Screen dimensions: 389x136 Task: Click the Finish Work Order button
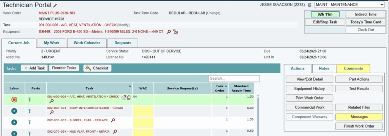click(359, 126)
